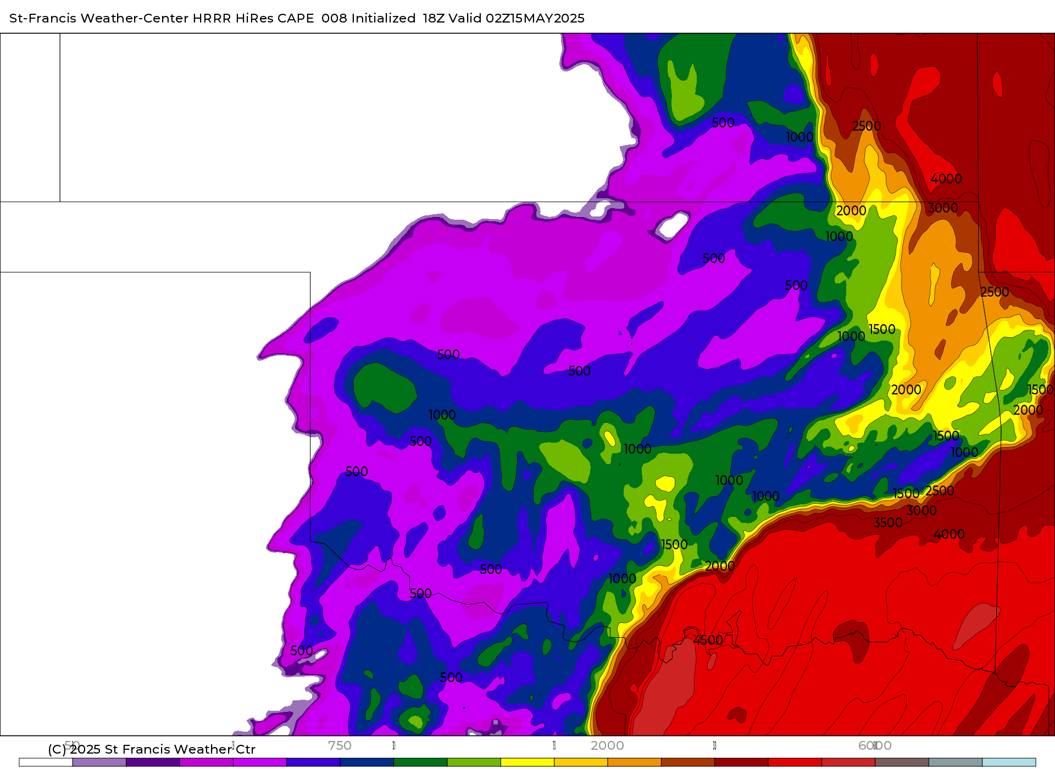Click the 3500 contour label
Viewport: 1055px width, 769px height.
[x=888, y=522]
